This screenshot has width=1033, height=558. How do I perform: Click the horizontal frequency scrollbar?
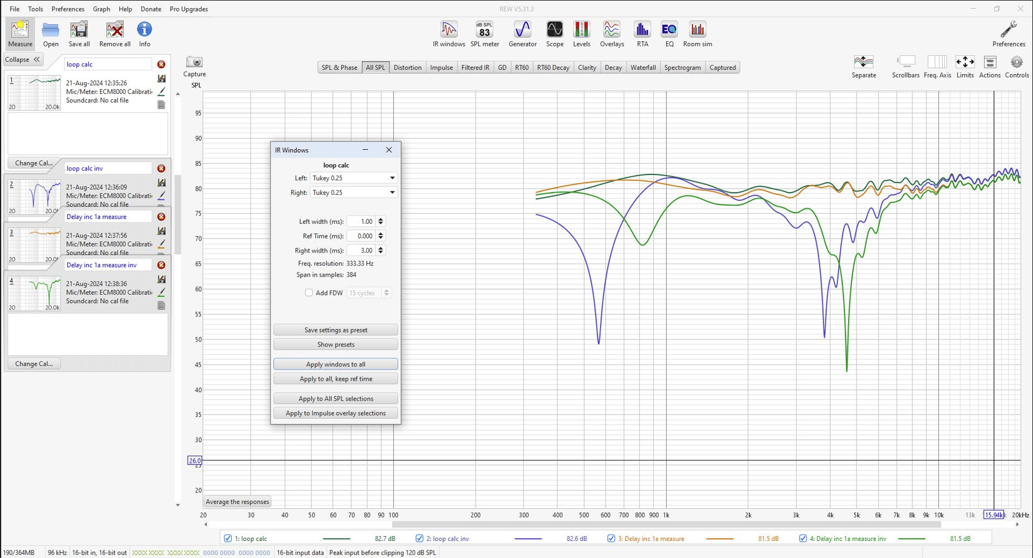click(x=666, y=525)
